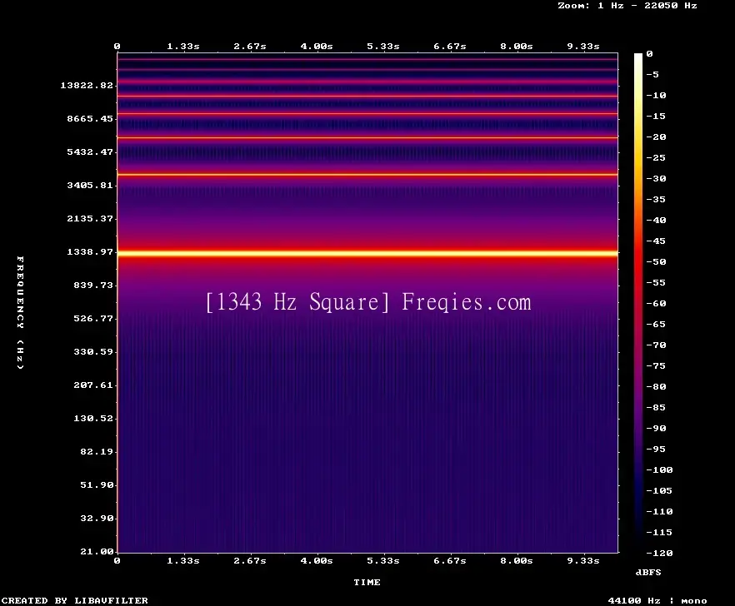This screenshot has width=735, height=606.
Task: Select the 2.67s label on the top time axis
Action: pos(250,46)
